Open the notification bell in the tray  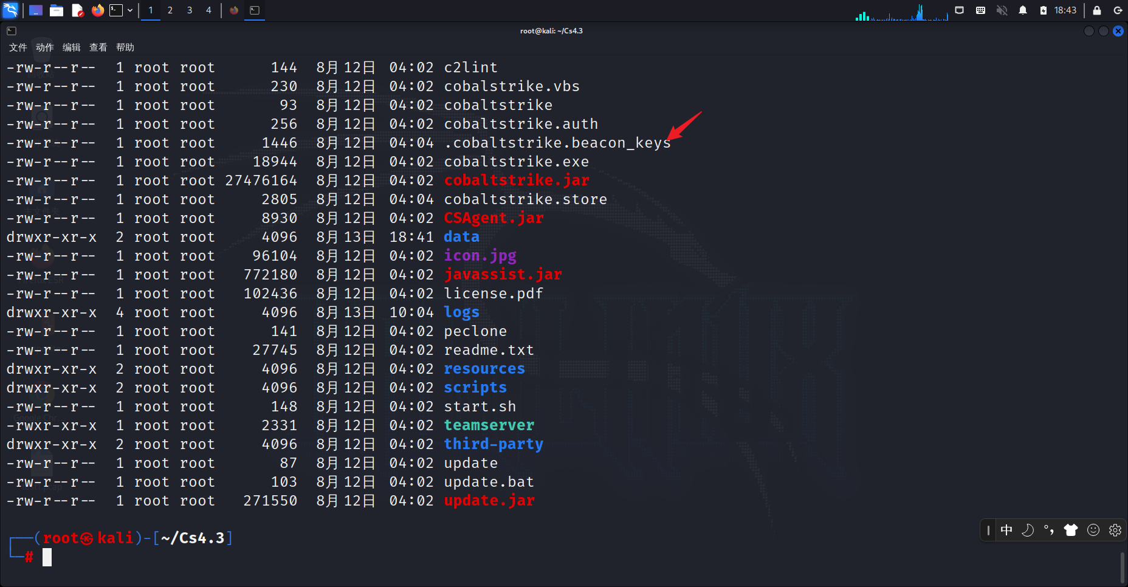tap(1023, 10)
